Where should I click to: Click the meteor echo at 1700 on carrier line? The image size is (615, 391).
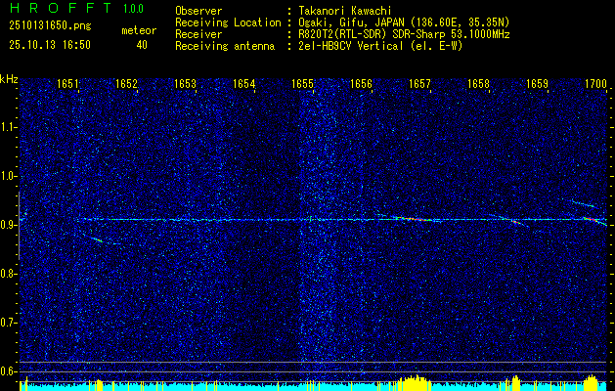coord(592,220)
